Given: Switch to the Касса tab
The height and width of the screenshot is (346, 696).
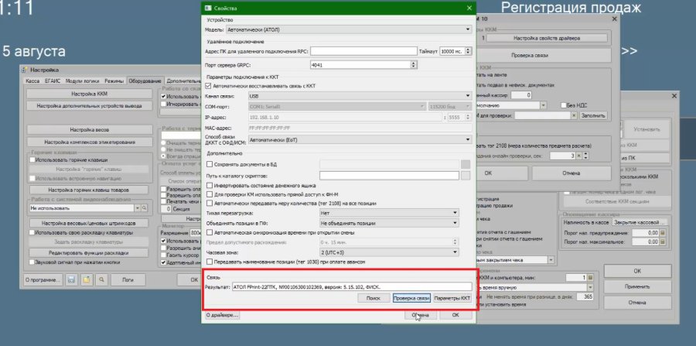Looking at the screenshot, I should pos(32,81).
